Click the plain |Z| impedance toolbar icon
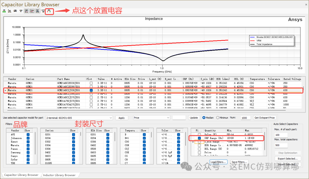This screenshot has width=309, height=179. coord(15,11)
